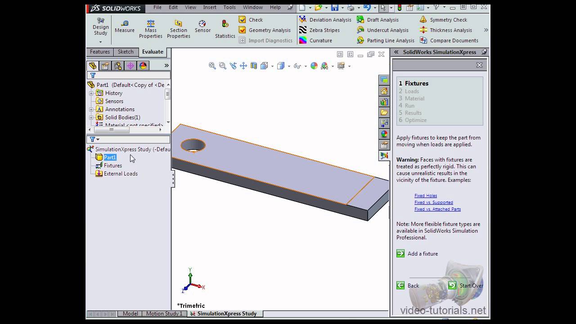Open Hide/Show Items dropdown arrow
Viewport: 576px width, 324px height.
pyautogui.click(x=306, y=66)
